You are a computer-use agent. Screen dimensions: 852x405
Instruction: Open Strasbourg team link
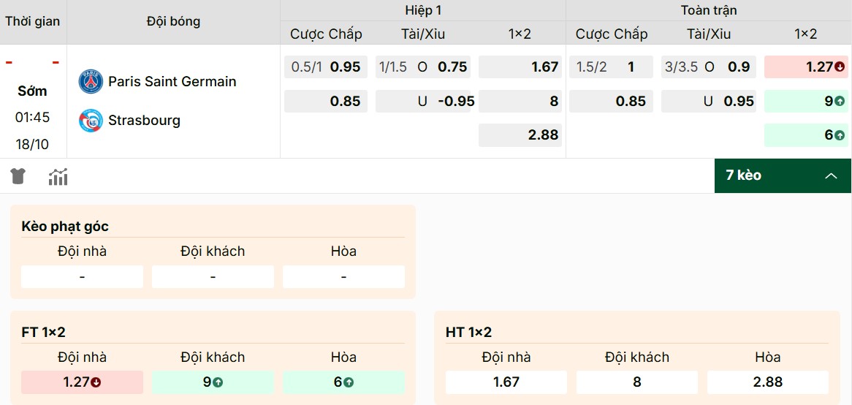click(x=144, y=120)
